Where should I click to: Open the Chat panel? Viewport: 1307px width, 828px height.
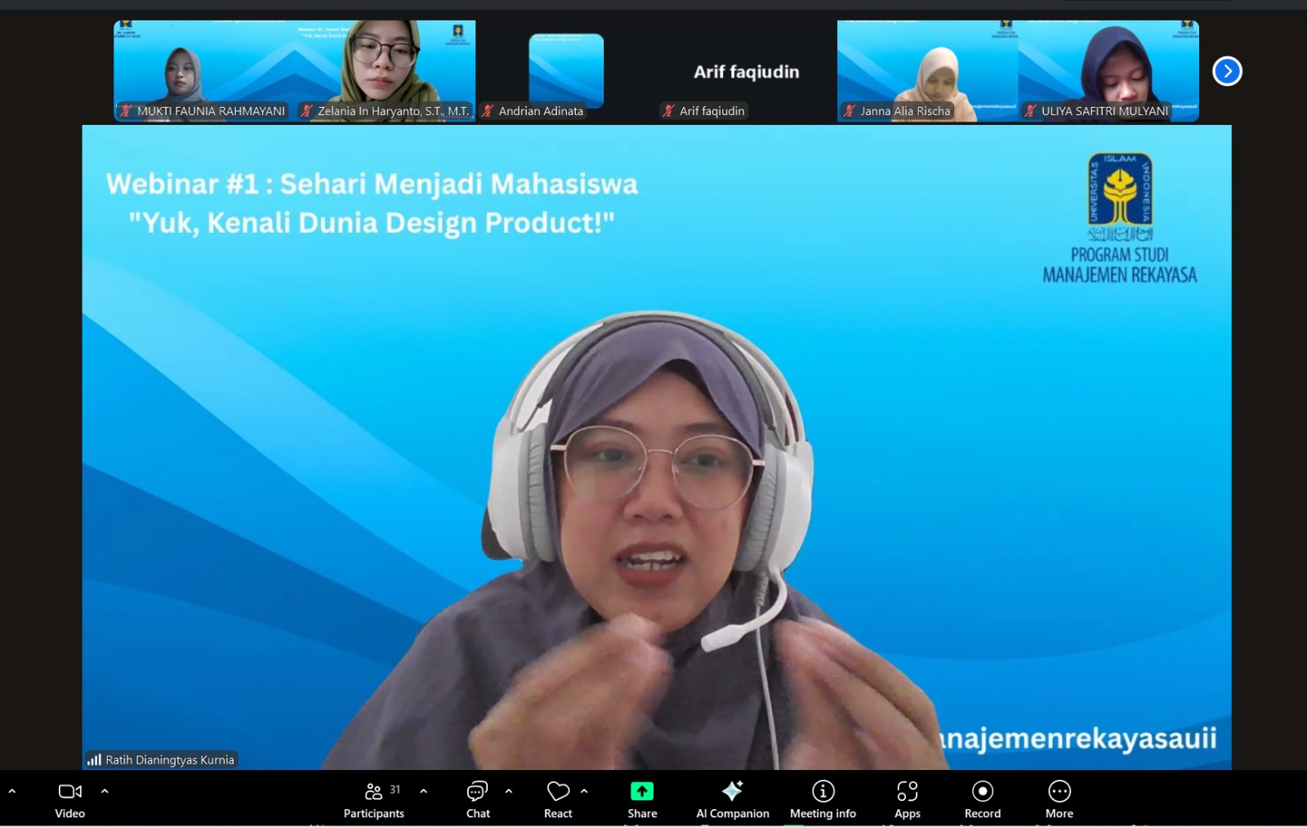pyautogui.click(x=477, y=791)
